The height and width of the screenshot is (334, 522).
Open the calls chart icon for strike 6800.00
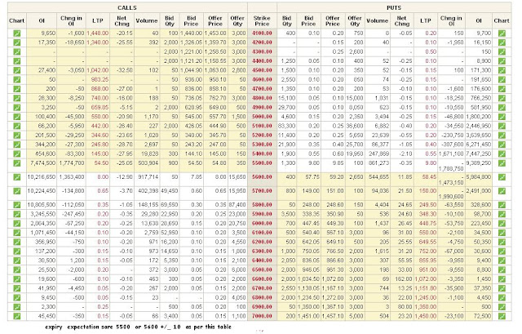pyautogui.click(x=16, y=298)
